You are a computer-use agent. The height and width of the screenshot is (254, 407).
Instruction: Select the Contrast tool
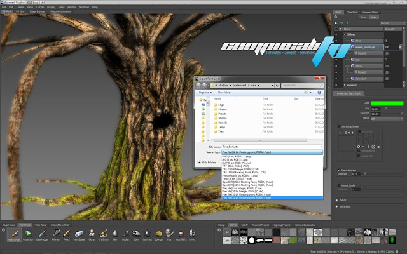(147, 235)
